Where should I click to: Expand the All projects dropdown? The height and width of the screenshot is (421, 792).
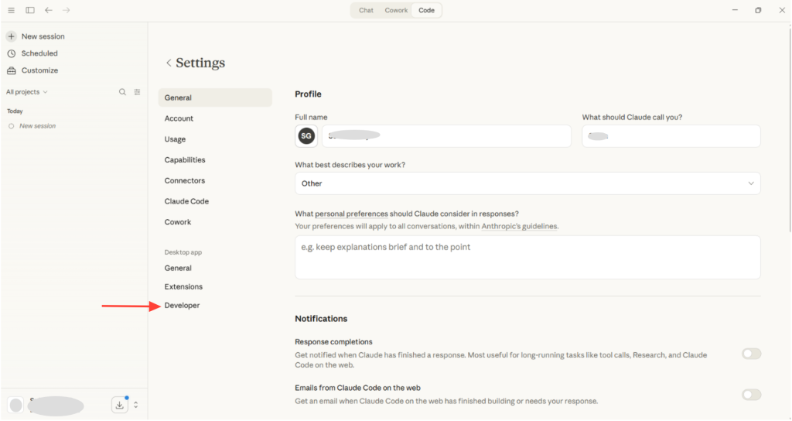27,92
